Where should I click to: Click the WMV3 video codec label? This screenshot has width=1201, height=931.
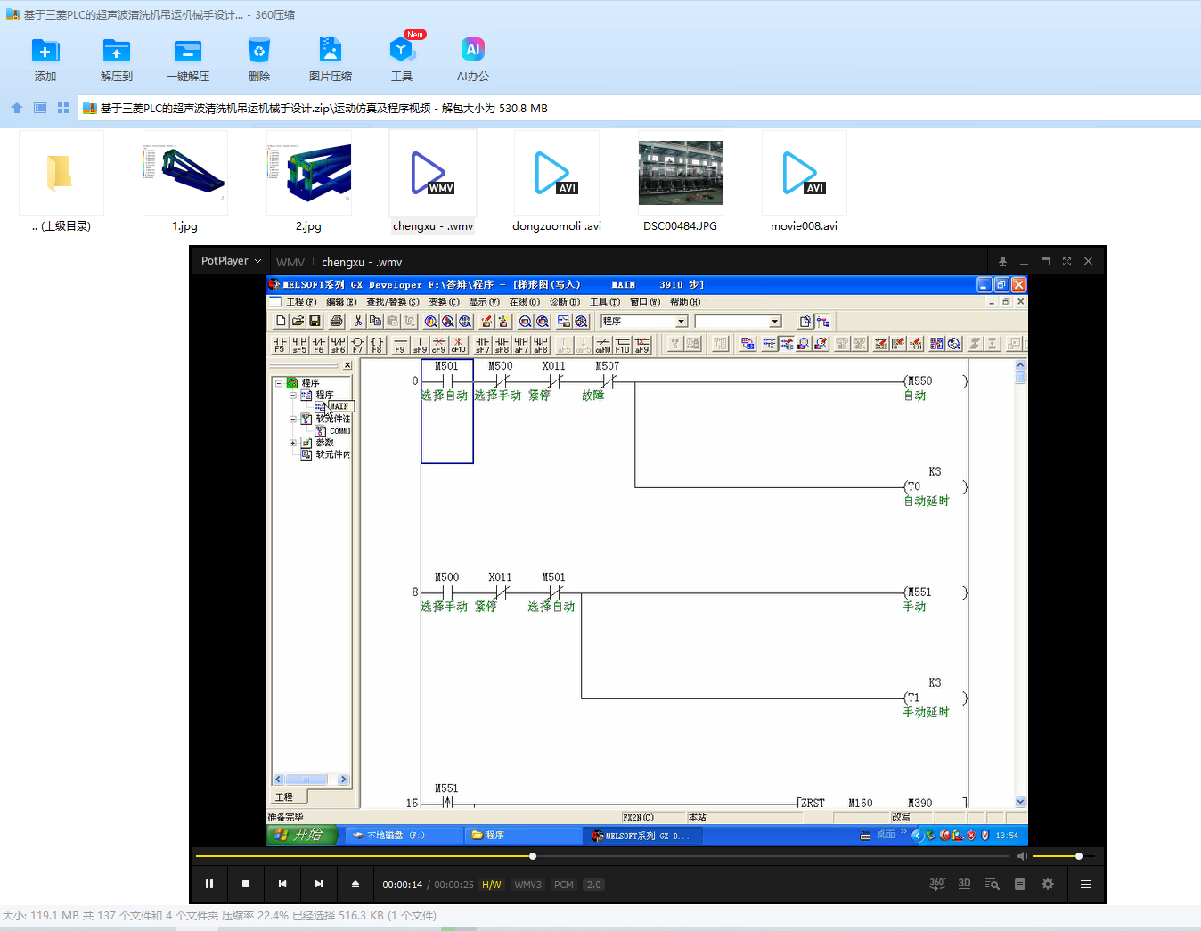coord(527,885)
